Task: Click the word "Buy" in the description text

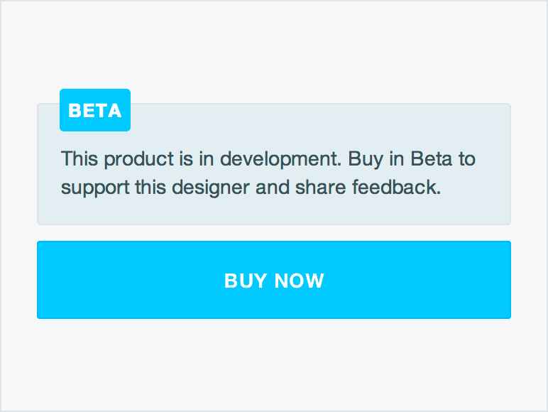Action: pos(365,158)
